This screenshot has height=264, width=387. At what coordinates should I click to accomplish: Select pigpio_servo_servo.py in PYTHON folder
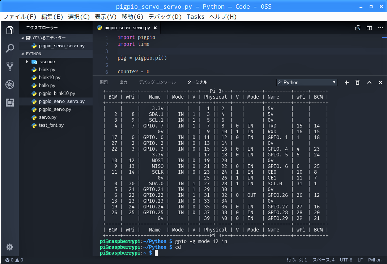coord(56,101)
